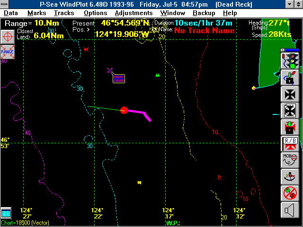The width and height of the screenshot is (303, 227).
Task: Click the Heading 277°t readout
Action: tap(269, 23)
